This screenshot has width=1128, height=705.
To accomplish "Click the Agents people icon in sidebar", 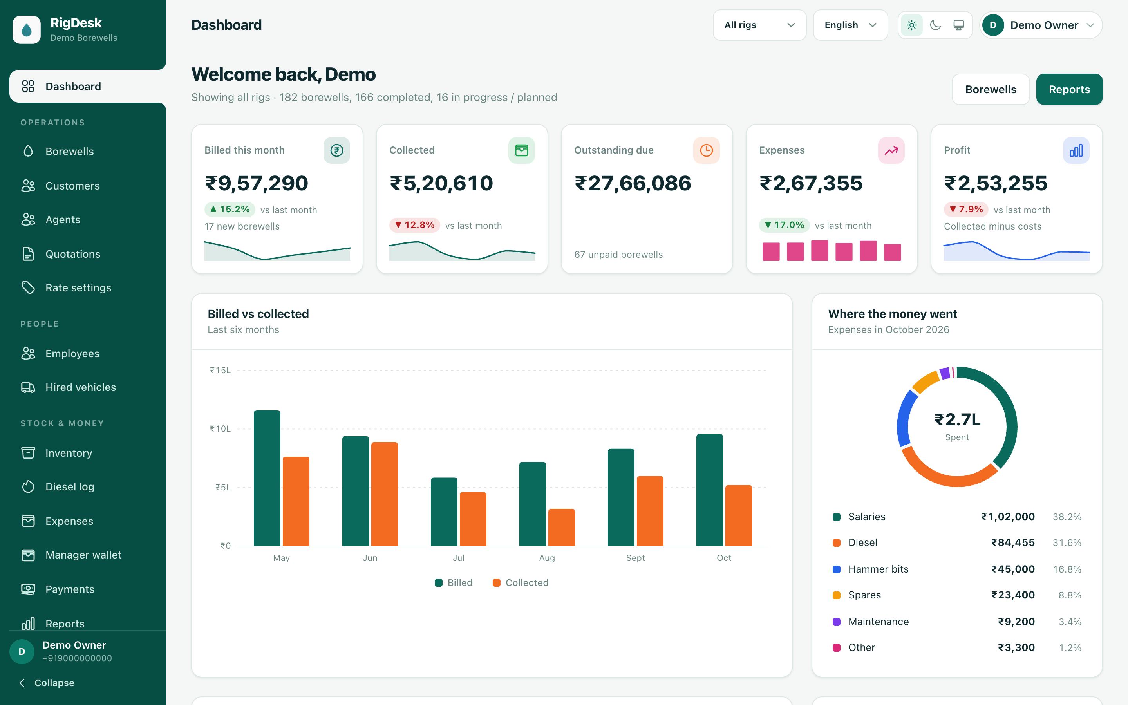I will tap(28, 219).
